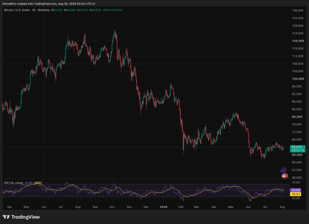Click the yellow 49.93 RSI average tag
Screen dimensions: 309x224
tap(296, 194)
